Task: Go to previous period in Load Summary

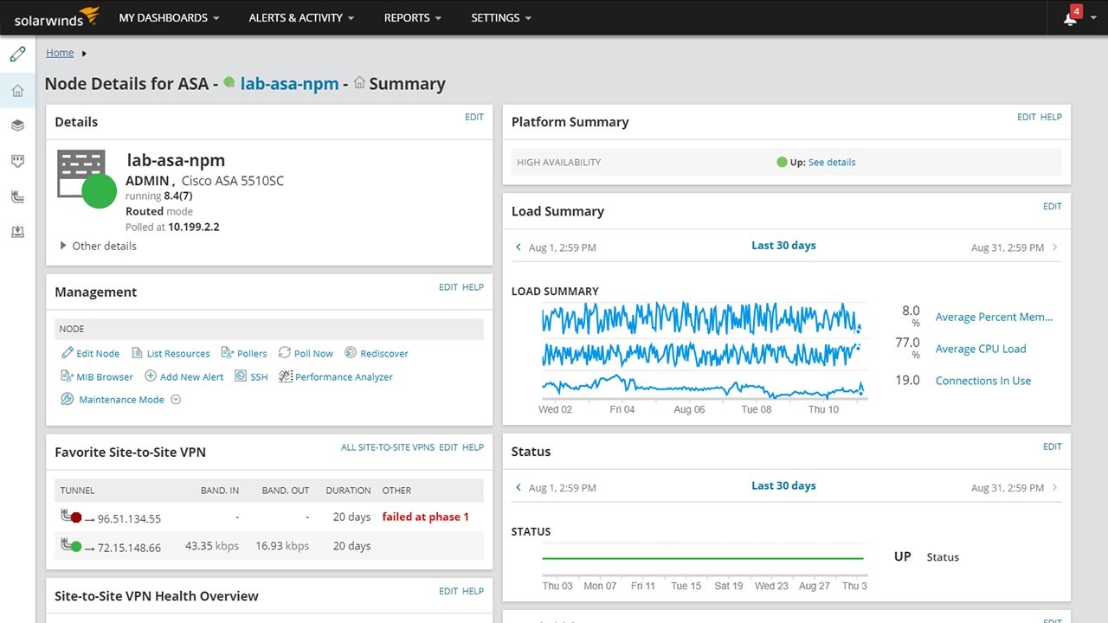Action: (x=519, y=247)
